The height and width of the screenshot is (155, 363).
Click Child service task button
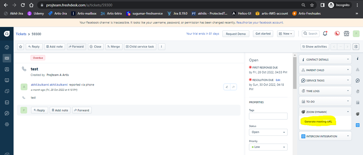[x=140, y=47]
